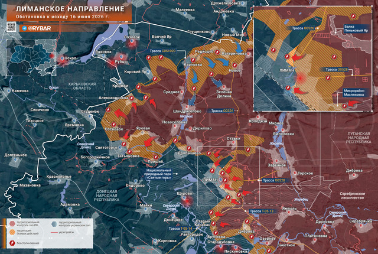Click the clash marker beside Татьяновка
The width and height of the screenshot is (378, 254).
tap(129, 152)
